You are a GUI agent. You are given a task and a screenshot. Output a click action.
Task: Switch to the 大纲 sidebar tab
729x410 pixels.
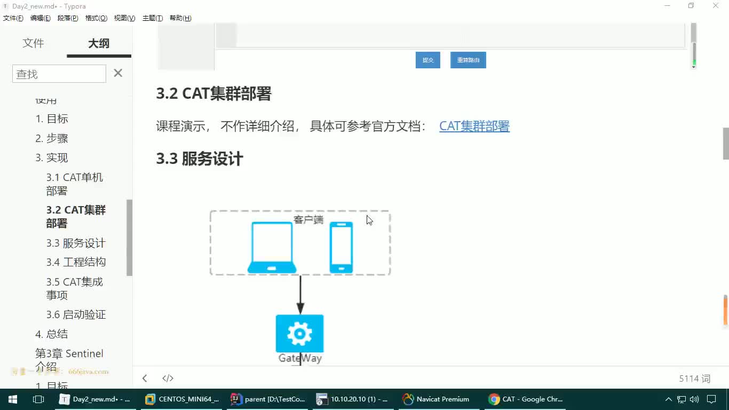tap(99, 43)
